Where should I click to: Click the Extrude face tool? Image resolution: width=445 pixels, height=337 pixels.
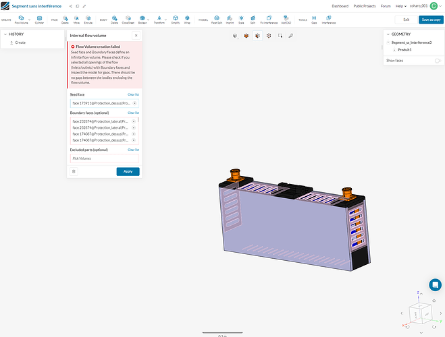coord(88,20)
